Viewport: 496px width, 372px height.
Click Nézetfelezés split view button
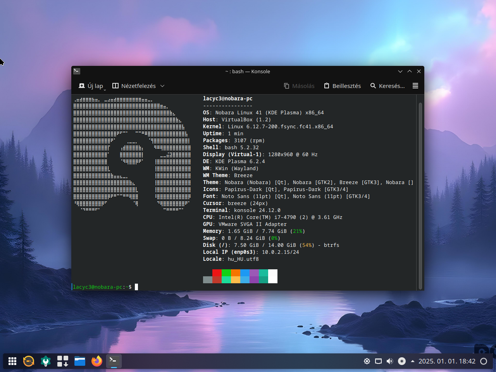(134, 86)
